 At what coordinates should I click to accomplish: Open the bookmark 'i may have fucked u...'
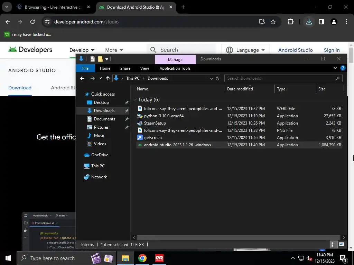[28, 35]
